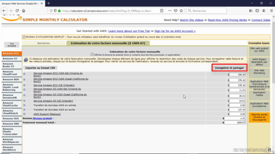The height and width of the screenshot is (154, 275).
Task: Toggle reader view icon in address bar
Action: pos(162,11)
